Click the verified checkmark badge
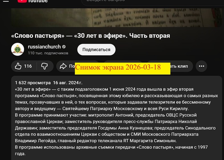 pos(64,47)
